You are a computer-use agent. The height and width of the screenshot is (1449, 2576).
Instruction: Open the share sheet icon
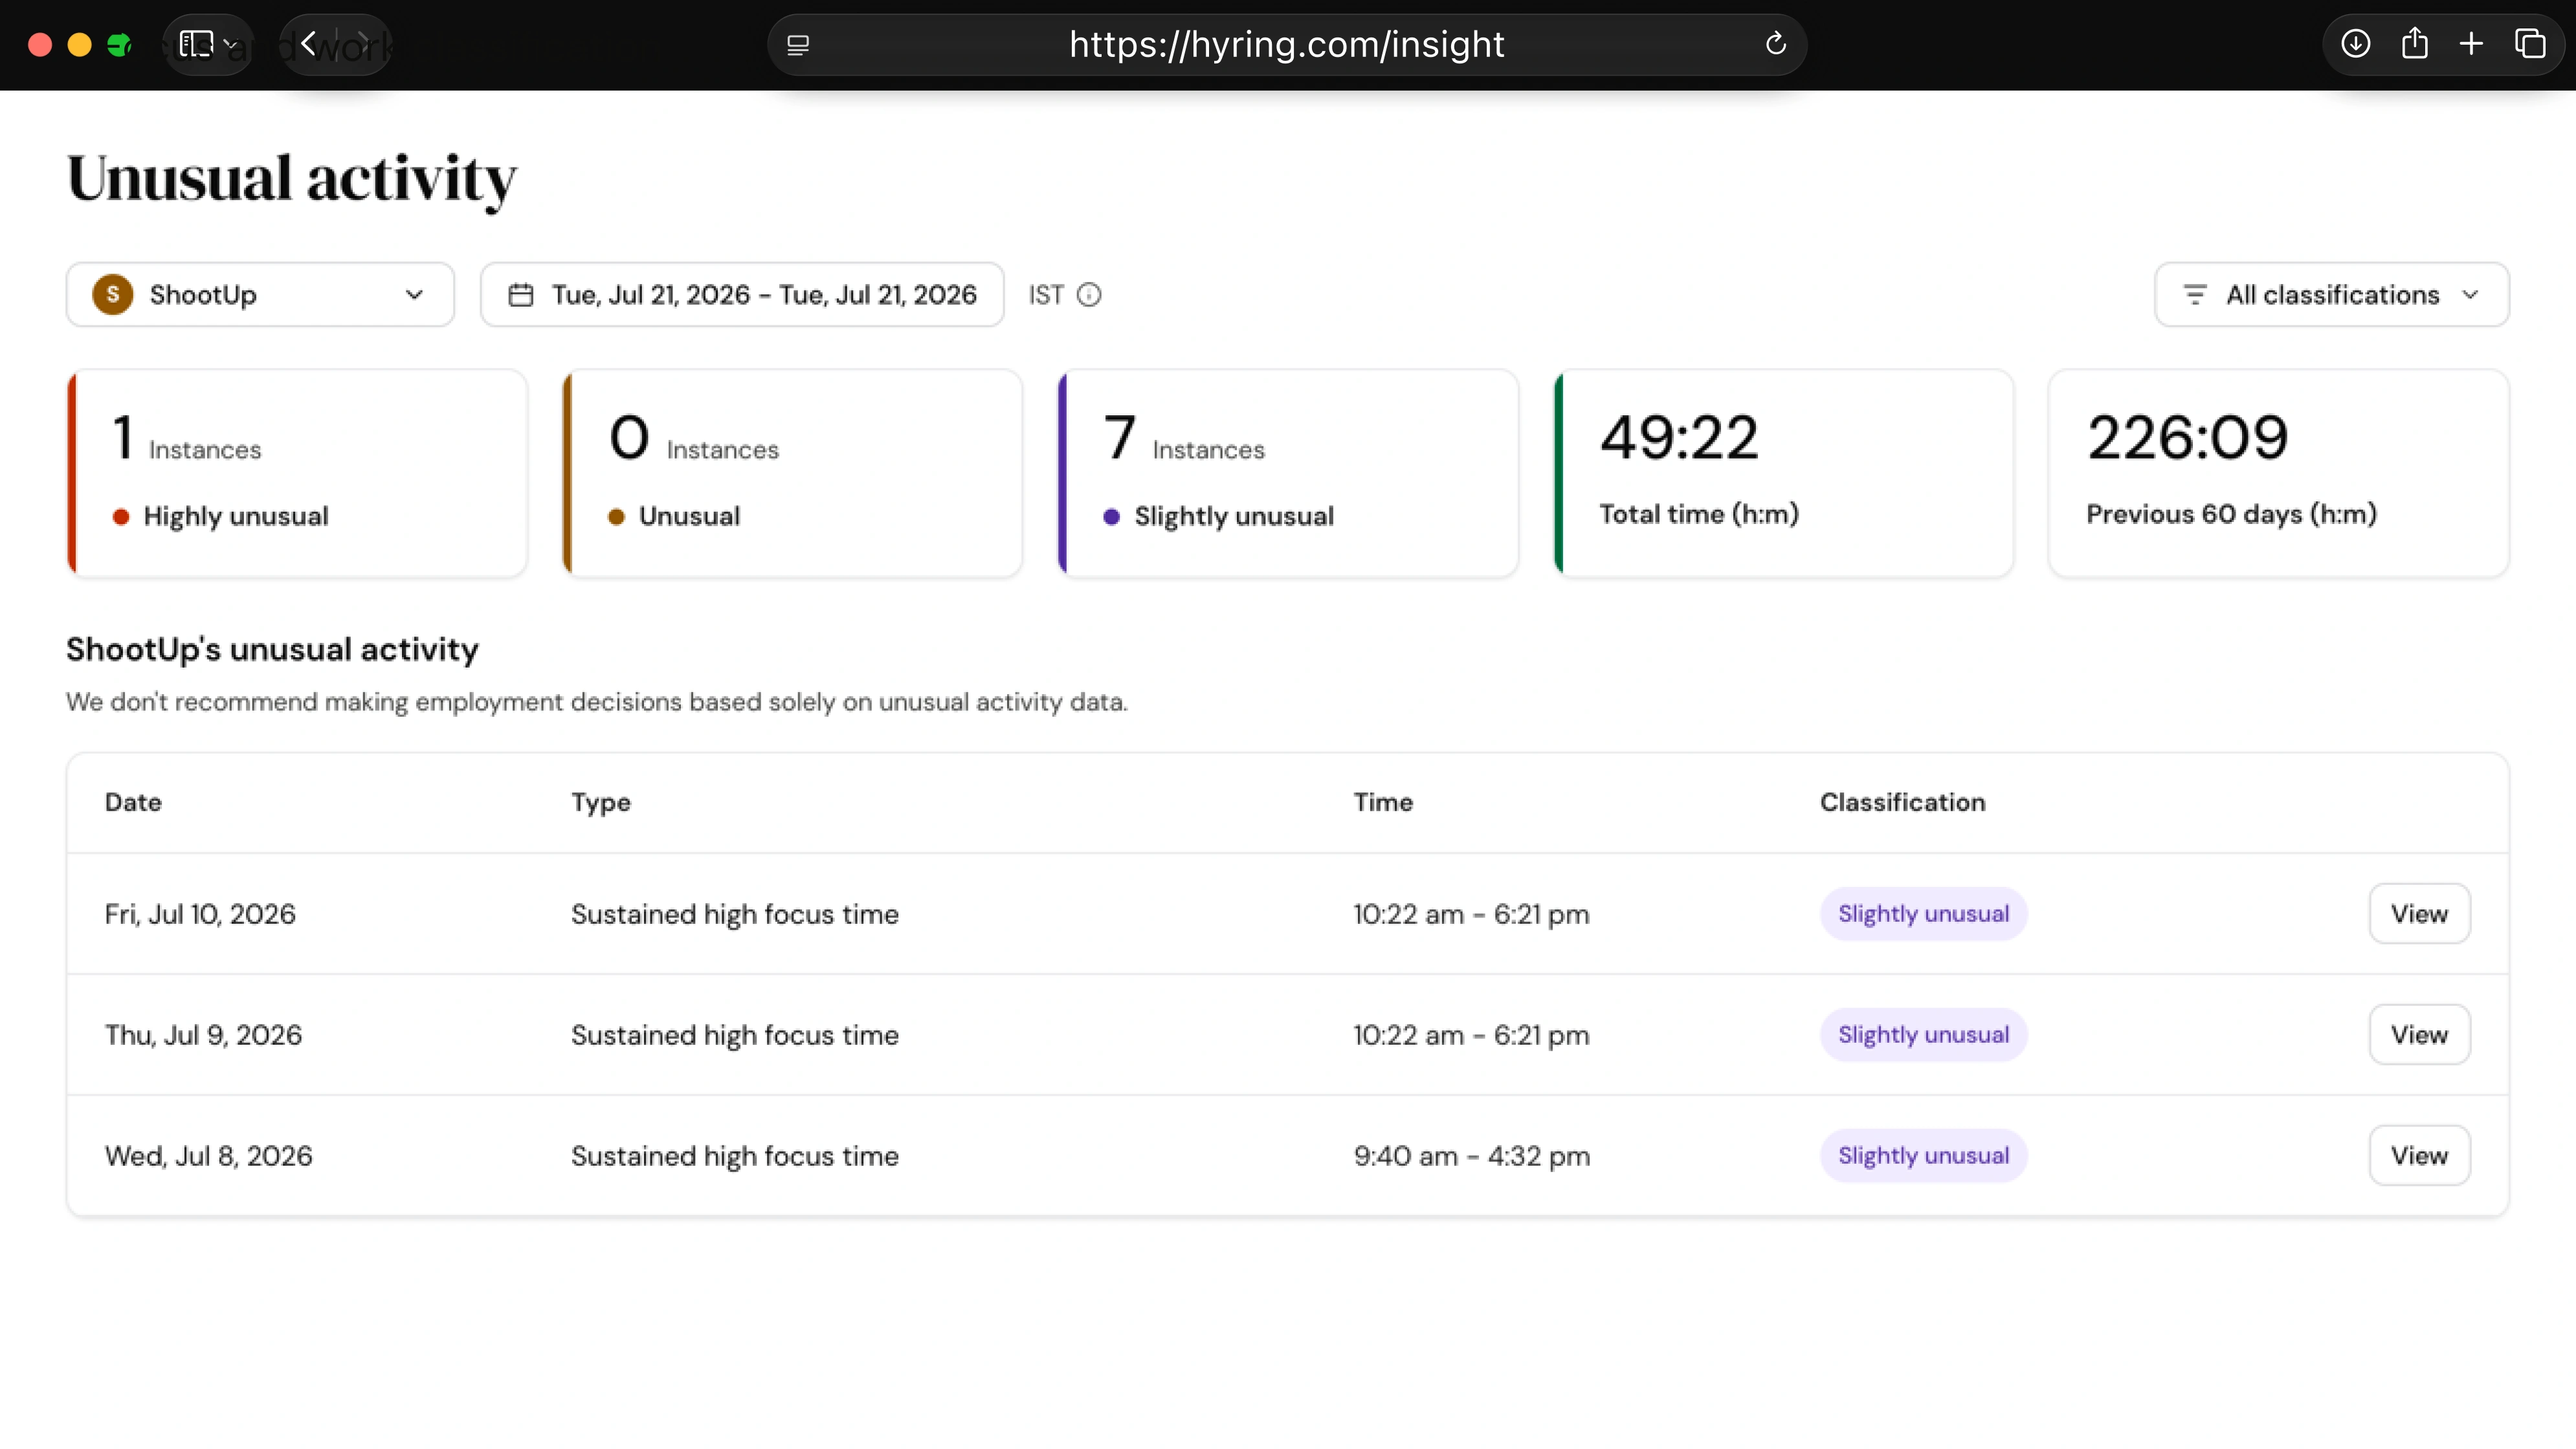tap(2415, 43)
